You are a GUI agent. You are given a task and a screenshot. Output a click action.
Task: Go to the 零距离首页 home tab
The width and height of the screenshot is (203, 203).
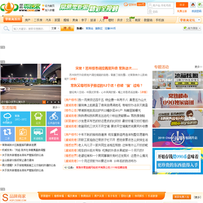tap(12, 20)
